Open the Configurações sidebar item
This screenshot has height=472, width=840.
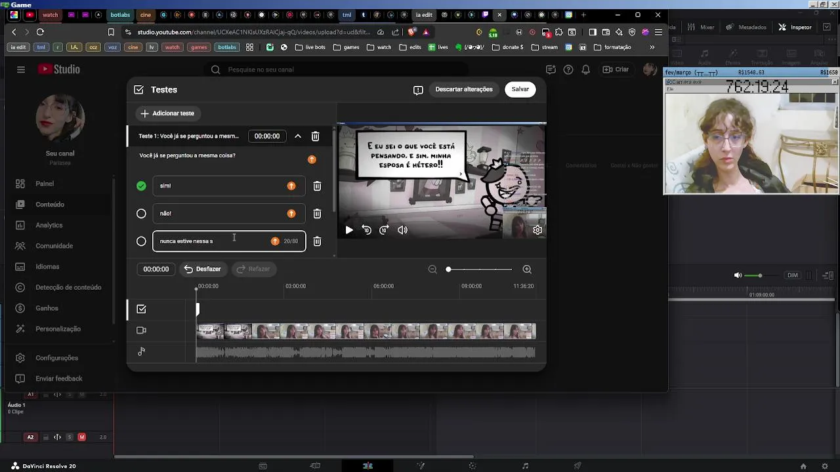point(58,358)
